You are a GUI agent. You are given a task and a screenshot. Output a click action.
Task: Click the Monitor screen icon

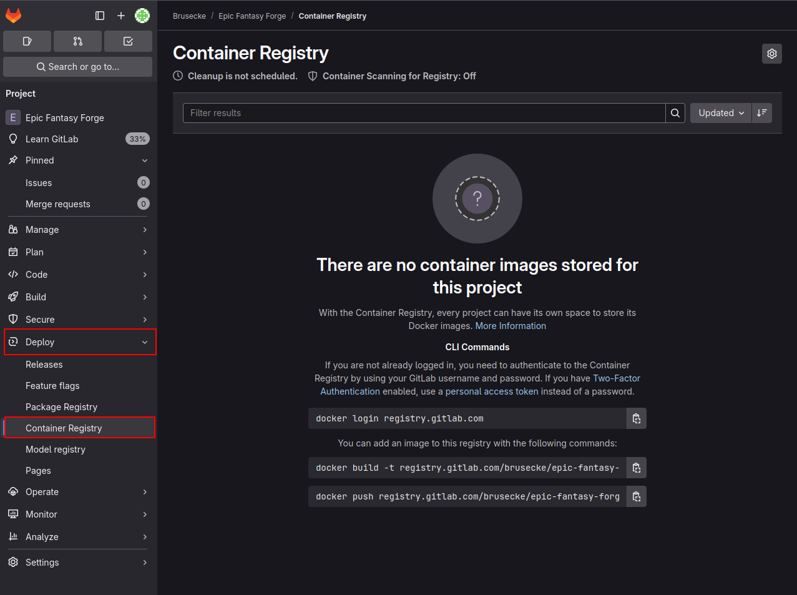[13, 514]
